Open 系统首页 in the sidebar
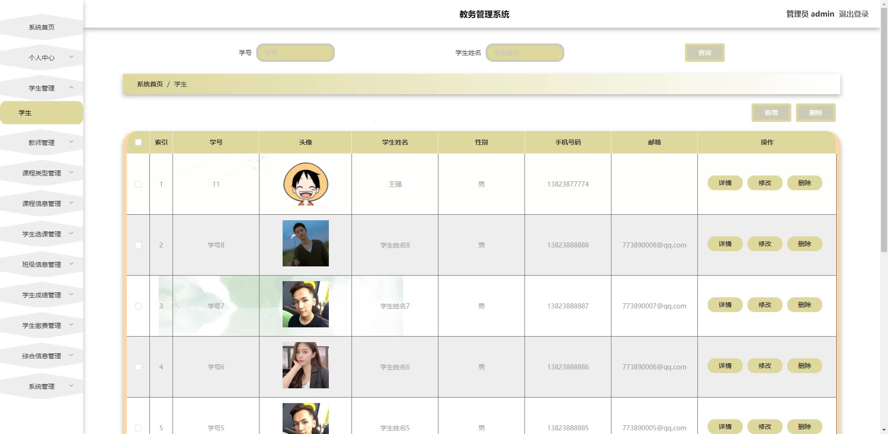The width and height of the screenshot is (888, 434). point(42,27)
